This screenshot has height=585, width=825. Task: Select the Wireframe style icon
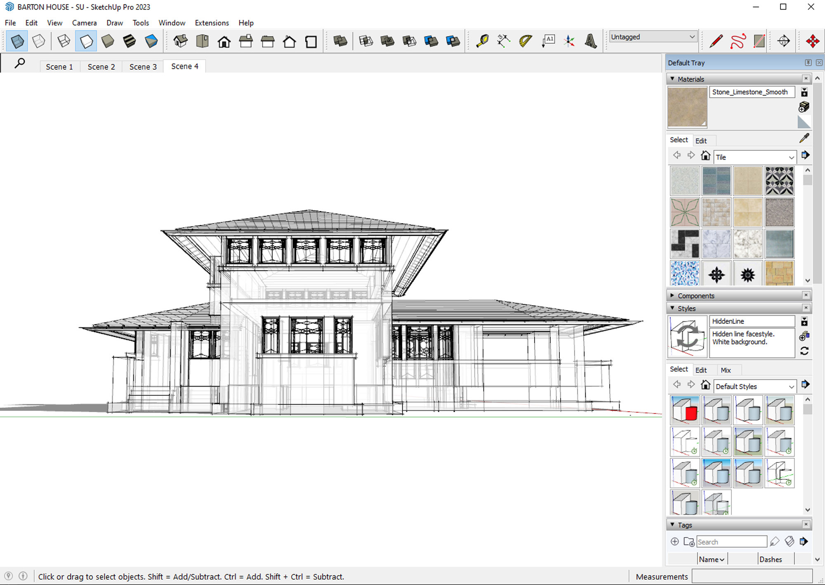click(64, 41)
